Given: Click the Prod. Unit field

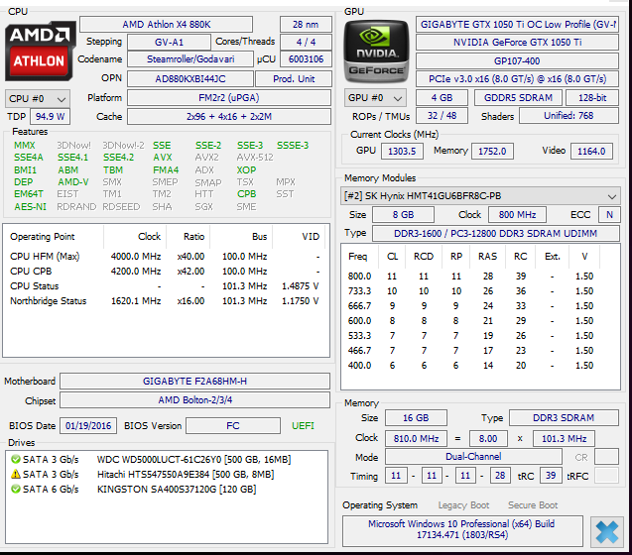Looking at the screenshot, I should (x=294, y=79).
